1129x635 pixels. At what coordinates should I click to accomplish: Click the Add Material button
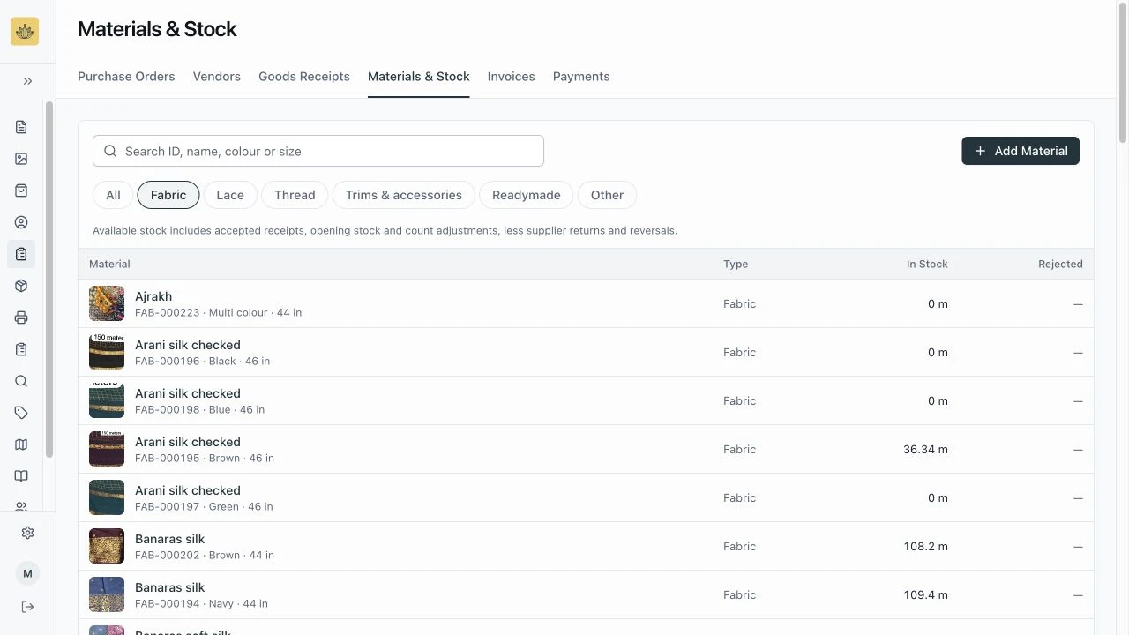click(1021, 151)
